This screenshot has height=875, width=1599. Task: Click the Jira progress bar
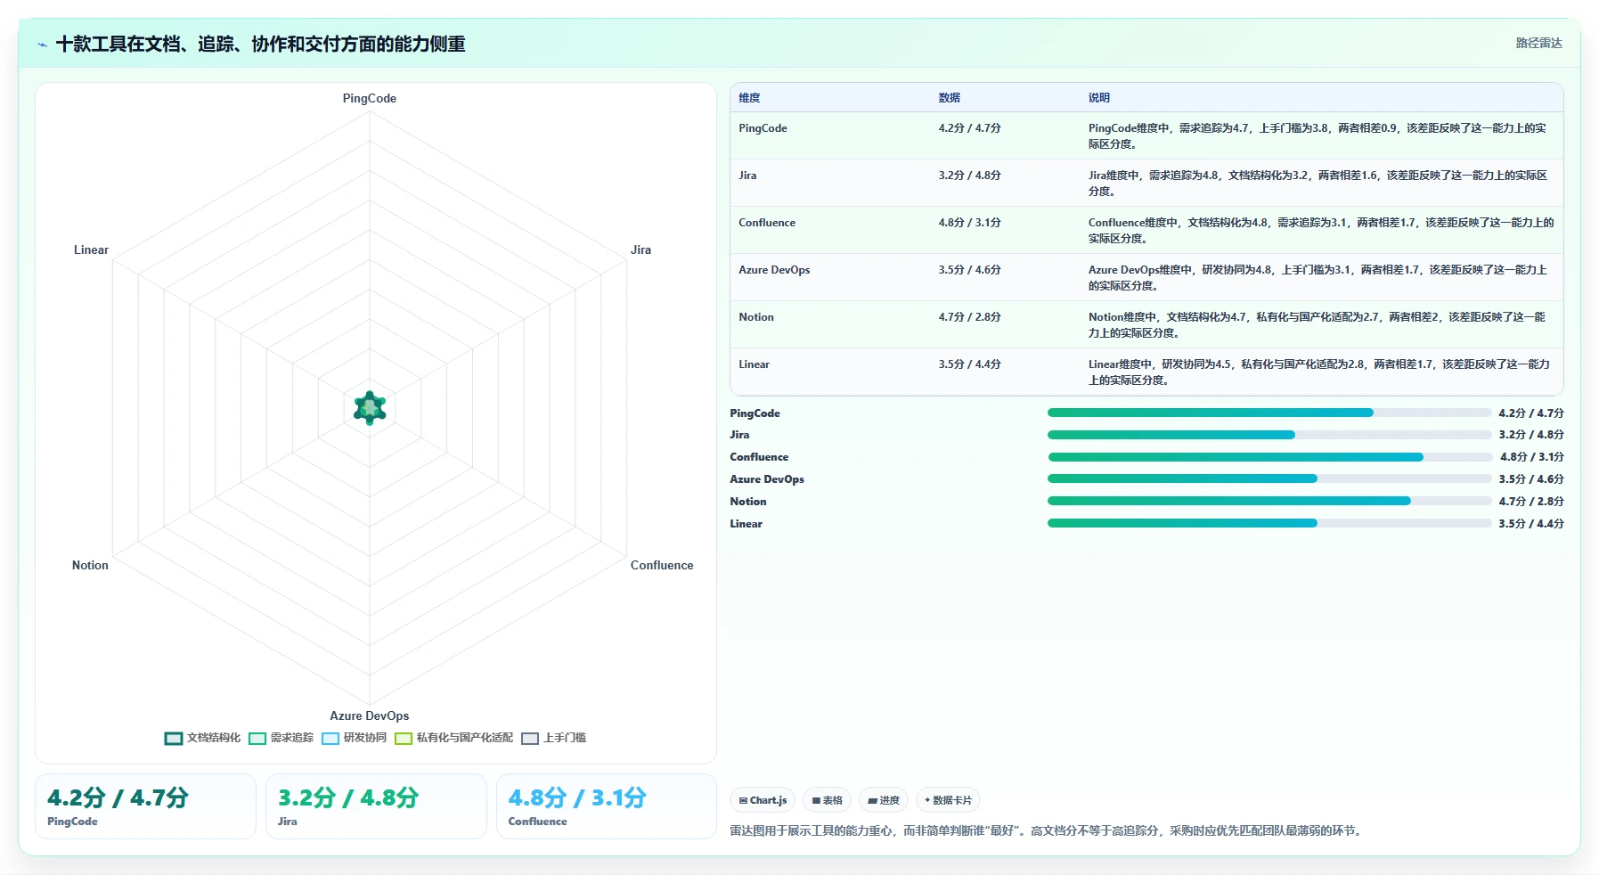[x=1269, y=435]
